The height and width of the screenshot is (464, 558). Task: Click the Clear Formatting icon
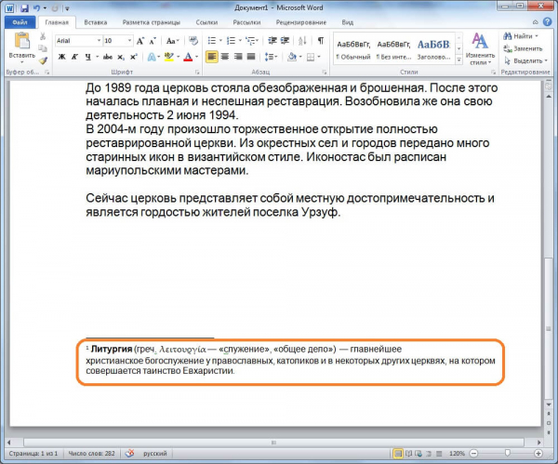click(x=193, y=41)
